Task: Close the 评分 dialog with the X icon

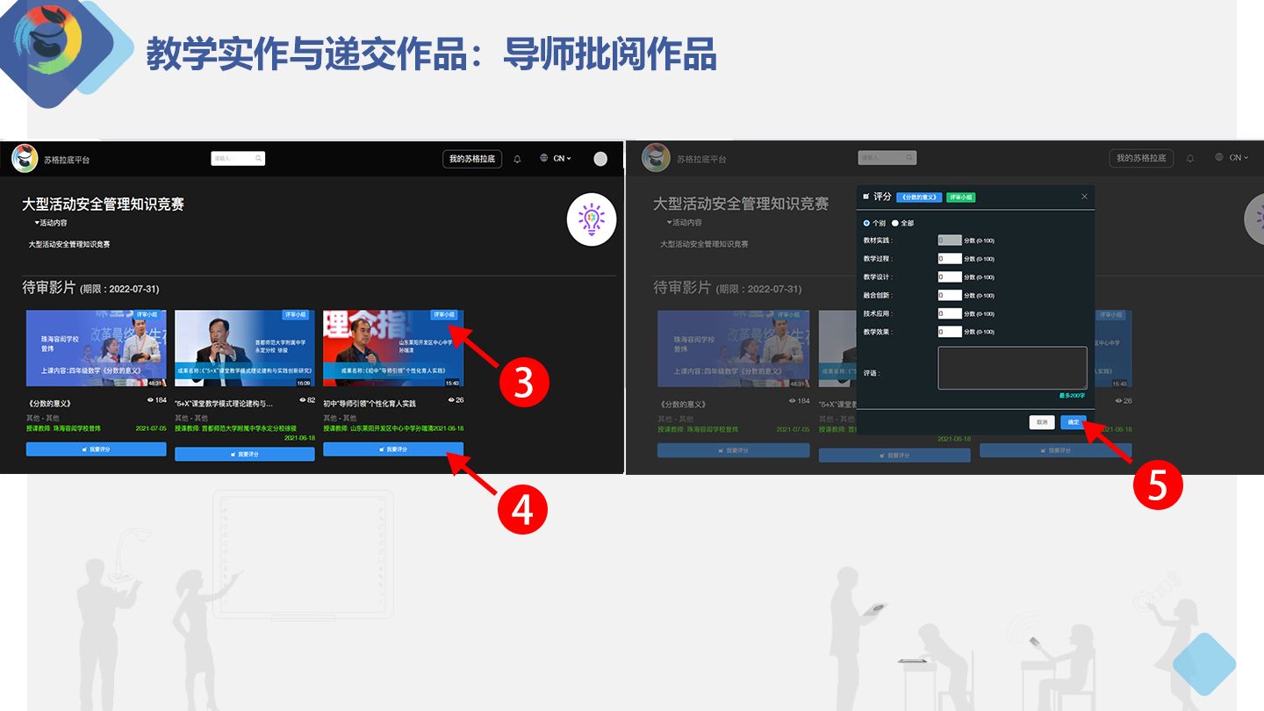Action: (x=1084, y=197)
